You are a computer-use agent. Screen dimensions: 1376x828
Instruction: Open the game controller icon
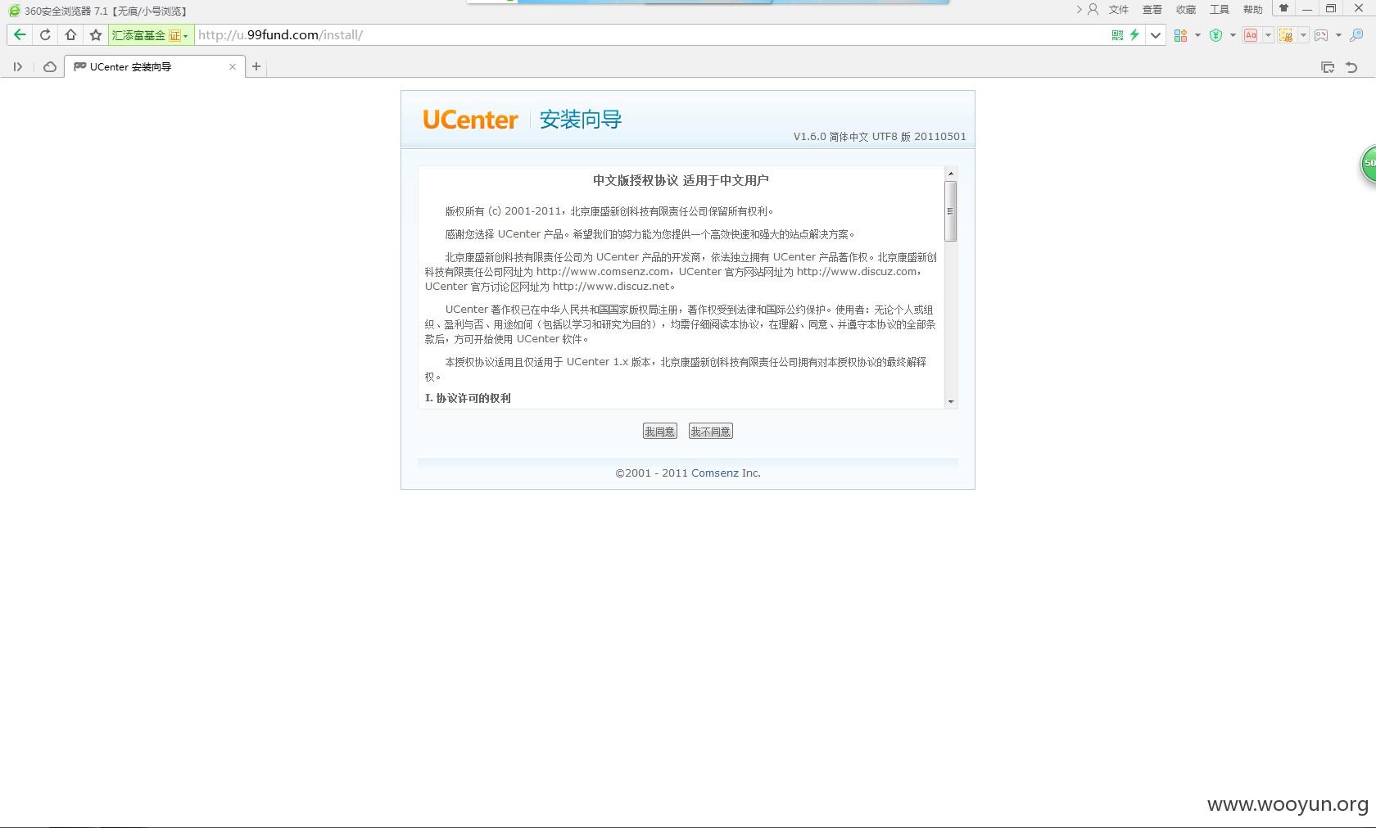coord(1321,35)
